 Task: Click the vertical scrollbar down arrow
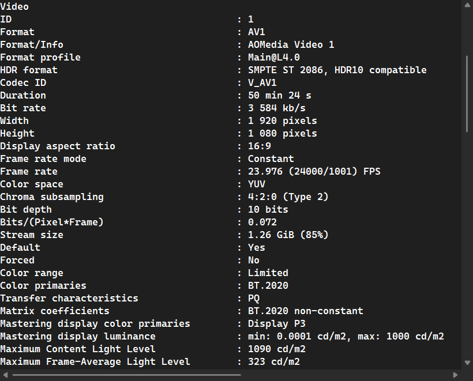point(467,363)
